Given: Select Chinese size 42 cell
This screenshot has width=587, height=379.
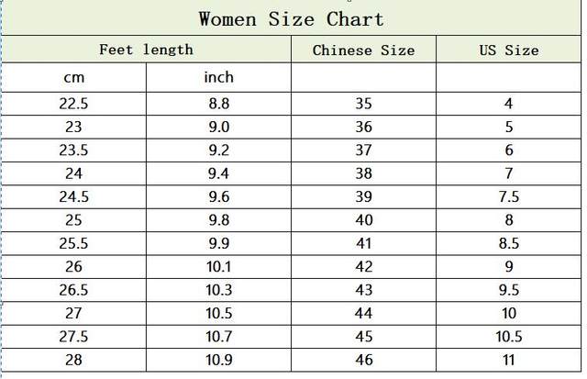Looking at the screenshot, I should [363, 267].
